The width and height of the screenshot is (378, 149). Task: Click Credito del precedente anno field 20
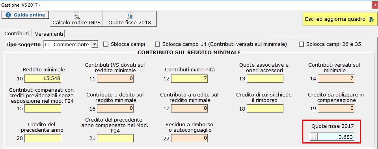(43, 138)
